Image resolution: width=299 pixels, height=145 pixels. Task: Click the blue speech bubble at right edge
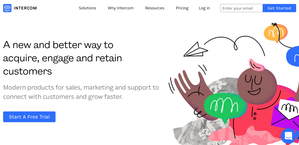(293, 56)
